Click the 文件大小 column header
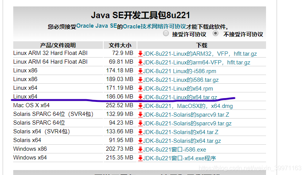Screen dimensions: 305x175 tap(120, 45)
